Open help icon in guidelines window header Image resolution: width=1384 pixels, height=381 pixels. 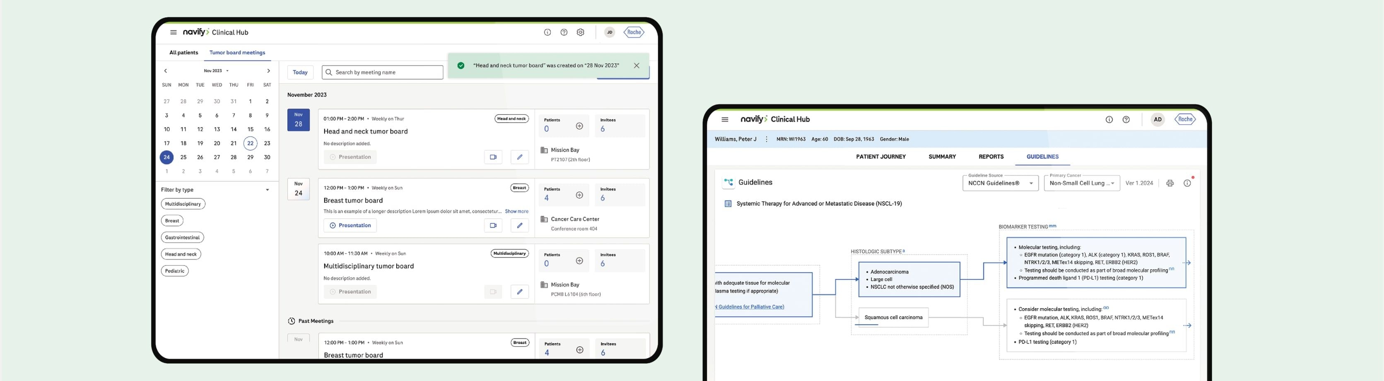tap(1126, 119)
